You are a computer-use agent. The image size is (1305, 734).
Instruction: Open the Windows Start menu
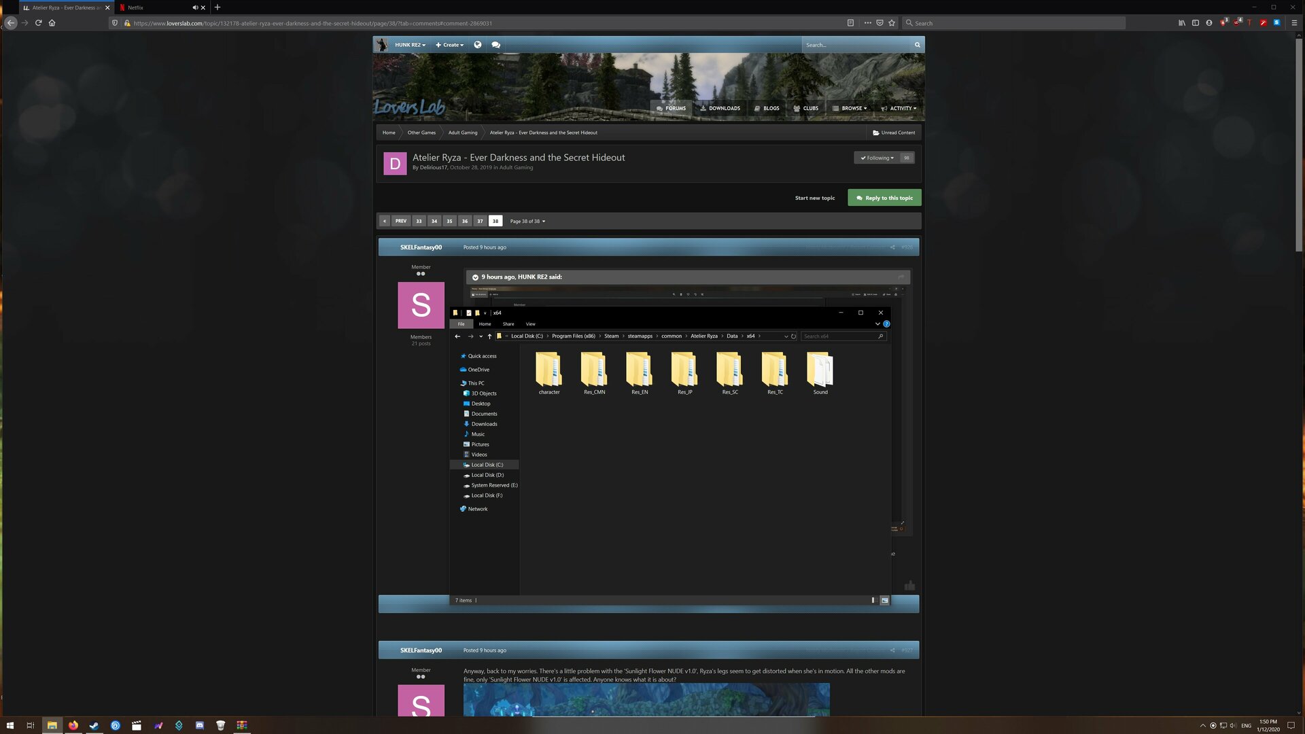click(x=10, y=725)
